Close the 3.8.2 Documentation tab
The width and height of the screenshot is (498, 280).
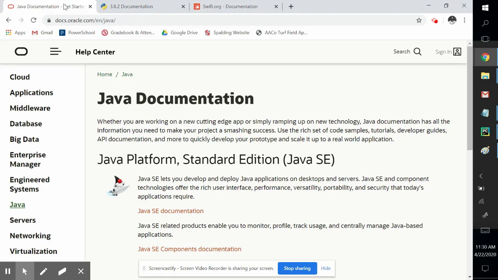(x=183, y=6)
